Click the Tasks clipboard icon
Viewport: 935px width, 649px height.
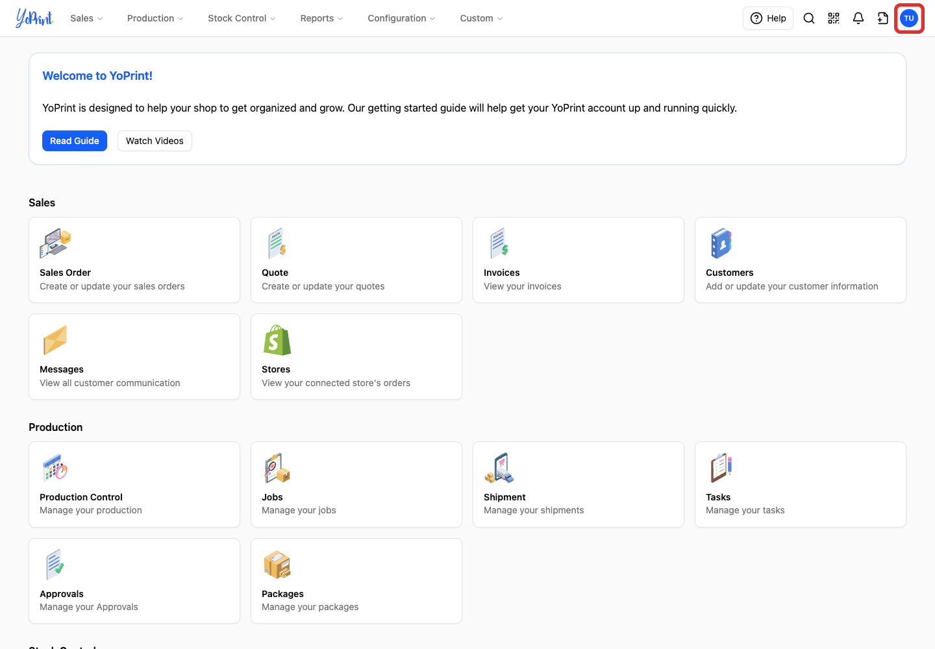pos(721,468)
